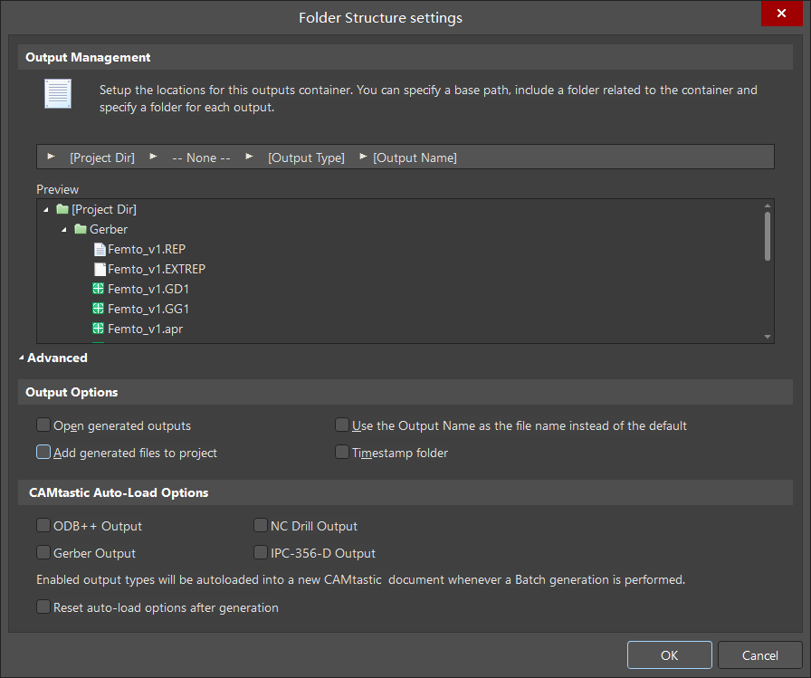Click the Output Options section header
The height and width of the screenshot is (678, 811).
coord(405,392)
